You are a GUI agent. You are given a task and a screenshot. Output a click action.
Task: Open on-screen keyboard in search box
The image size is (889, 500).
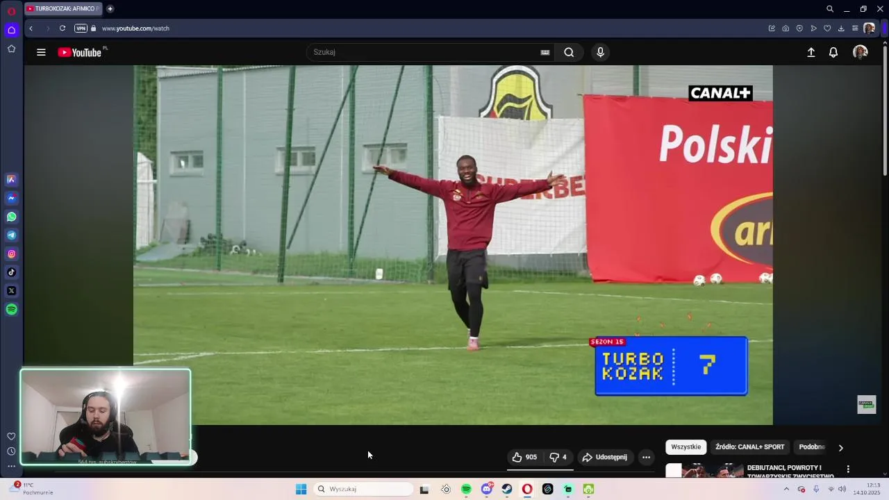[545, 52]
